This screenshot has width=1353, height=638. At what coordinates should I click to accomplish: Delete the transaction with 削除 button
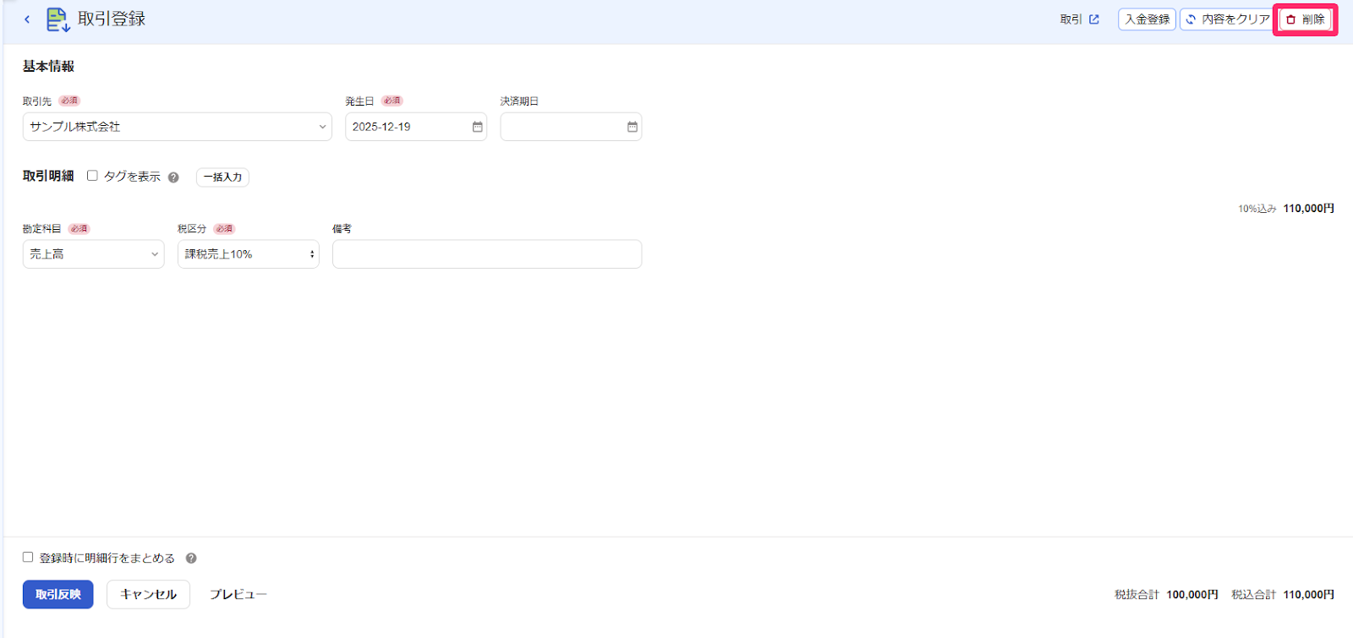click(1305, 19)
